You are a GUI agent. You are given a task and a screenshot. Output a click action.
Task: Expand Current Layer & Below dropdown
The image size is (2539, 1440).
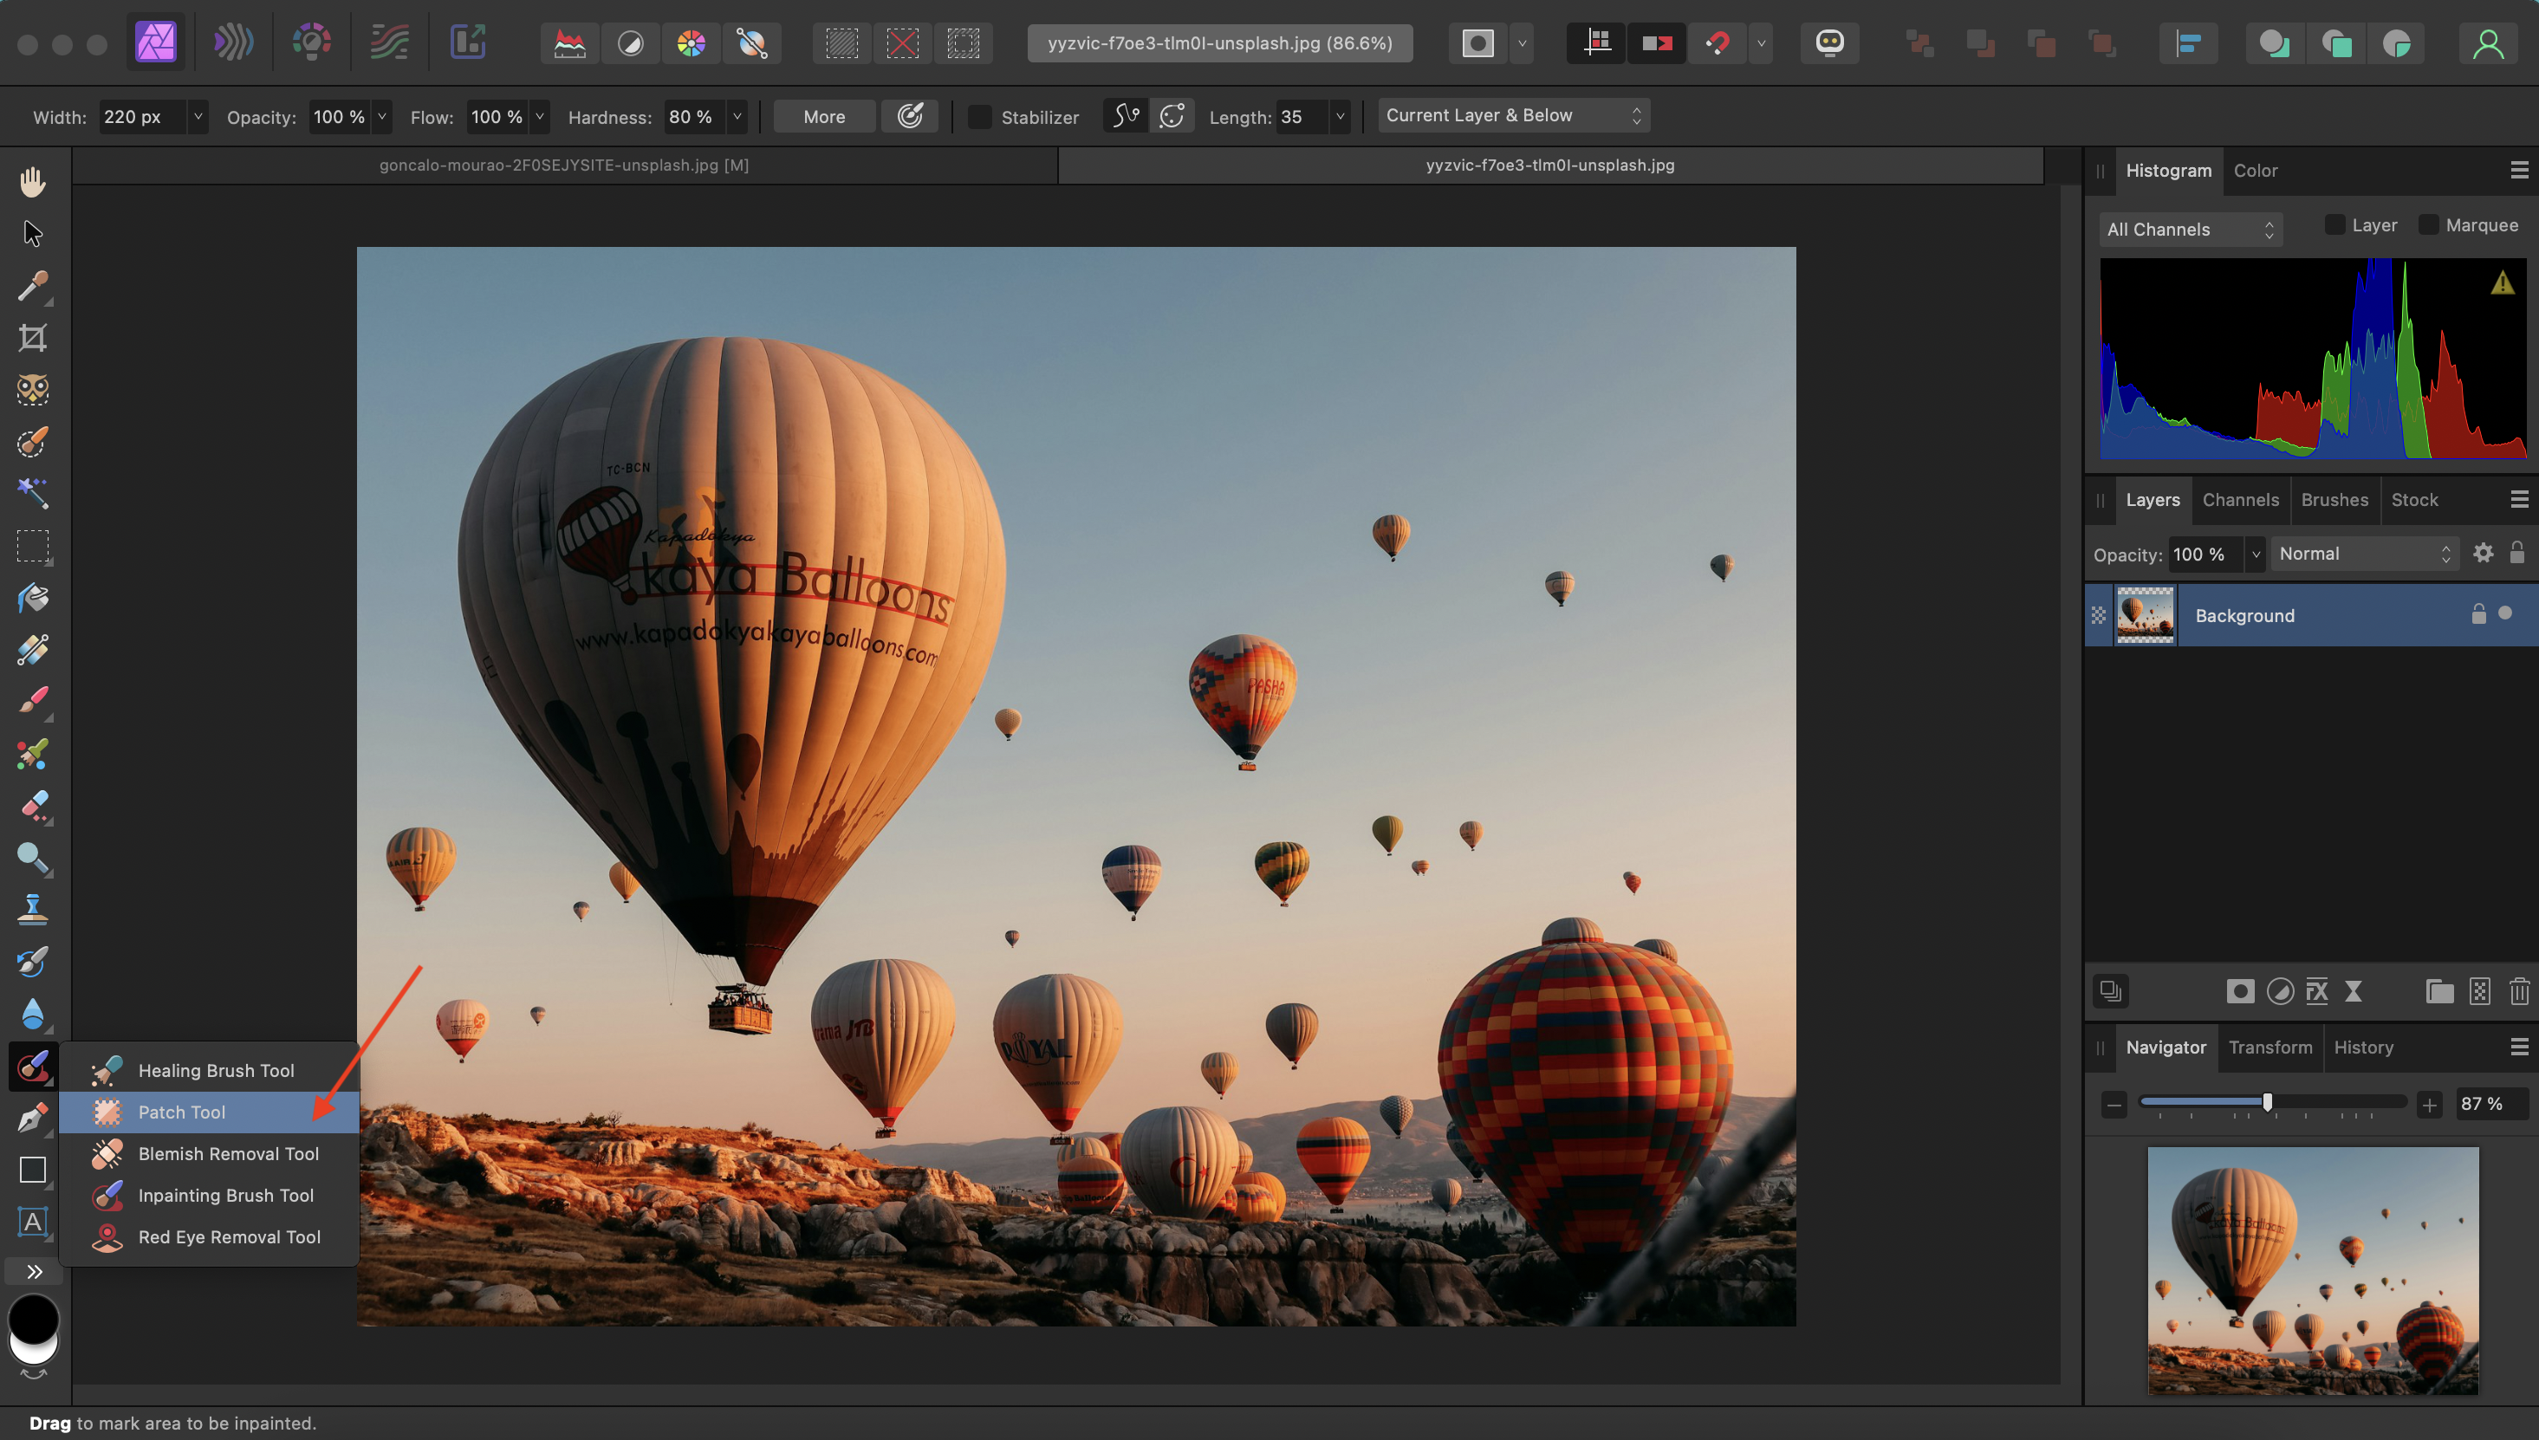coord(1512,116)
